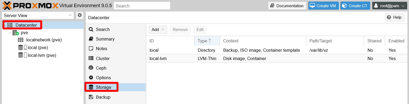
Task: Click the root@pam user icon
Action: (376, 6)
